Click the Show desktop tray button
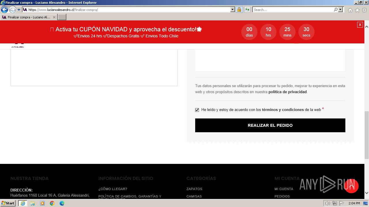 click(x=366, y=203)
